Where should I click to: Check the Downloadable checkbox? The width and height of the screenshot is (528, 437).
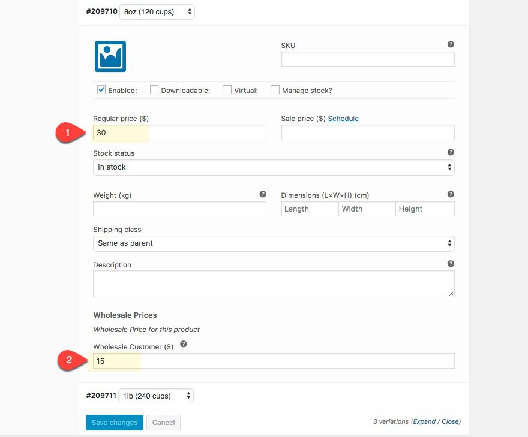(154, 90)
